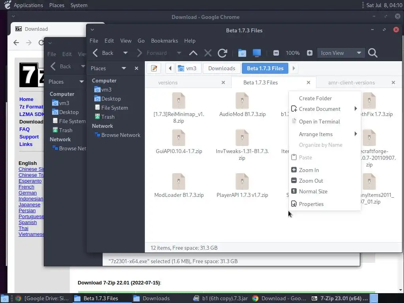Open Properties from the context menu

(325, 204)
